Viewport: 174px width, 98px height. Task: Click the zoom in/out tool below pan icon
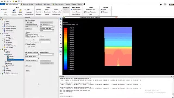(61, 25)
